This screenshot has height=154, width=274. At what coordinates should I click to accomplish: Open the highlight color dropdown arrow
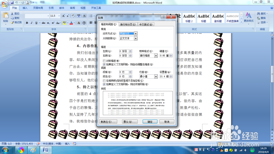tap(68, 23)
